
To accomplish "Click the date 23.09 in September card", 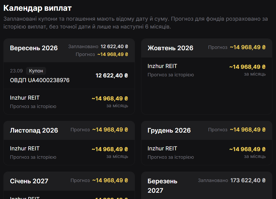I will pos(16,71).
